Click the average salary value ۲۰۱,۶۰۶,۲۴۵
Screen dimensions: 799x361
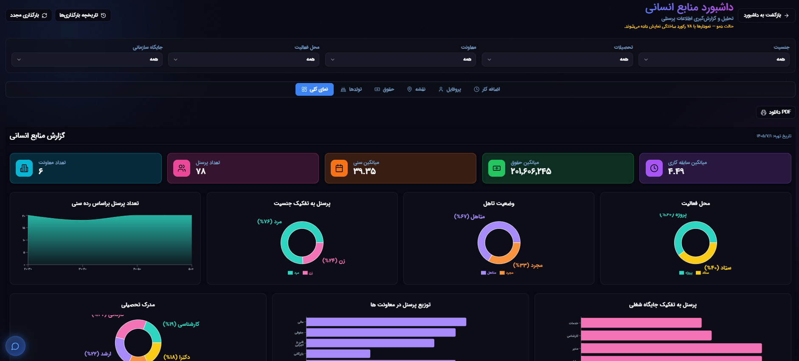[x=531, y=171]
